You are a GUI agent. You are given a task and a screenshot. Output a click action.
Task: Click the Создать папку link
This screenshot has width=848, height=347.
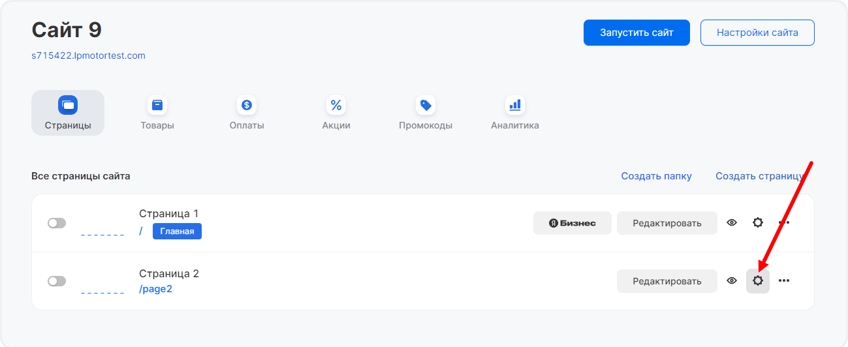[x=656, y=176]
